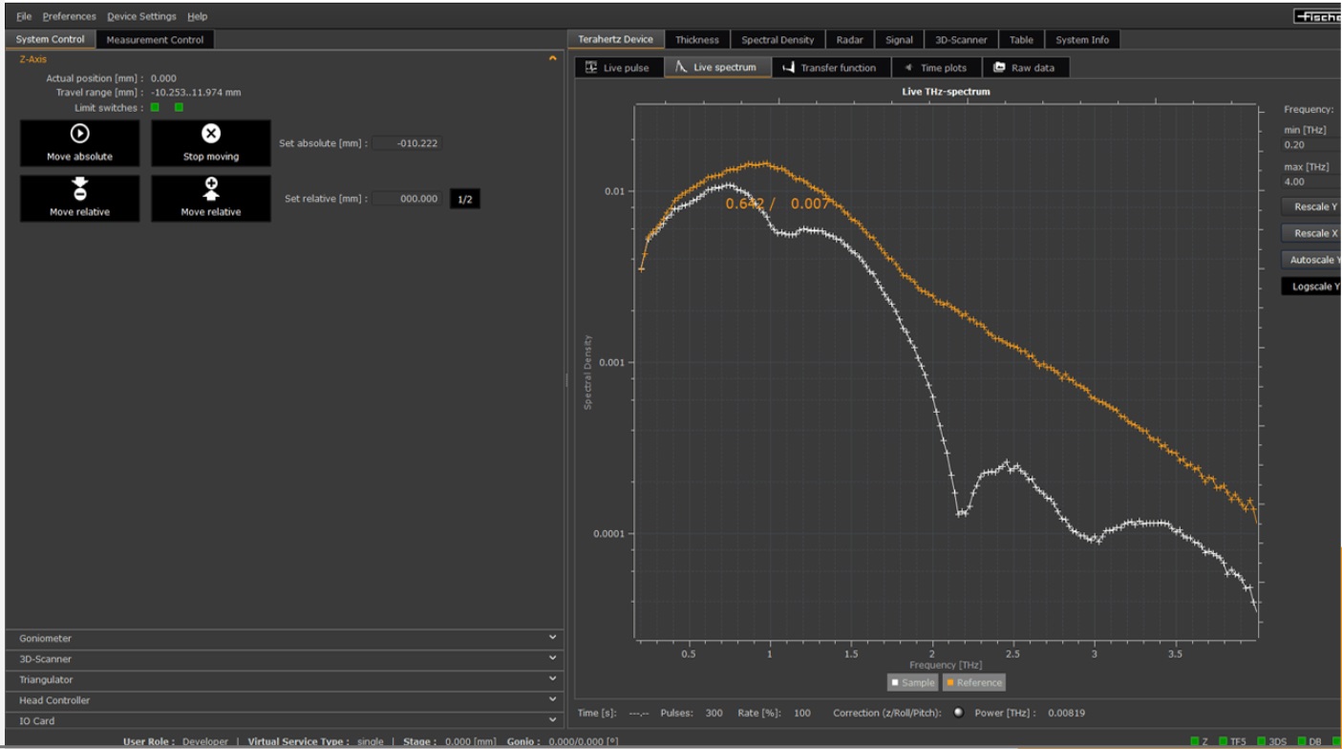This screenshot has height=749, width=1342.
Task: Click the Move relative minus icon button
Action: tap(79, 198)
